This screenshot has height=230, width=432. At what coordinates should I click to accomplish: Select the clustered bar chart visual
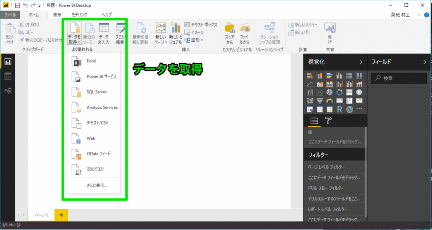[x=329, y=76]
